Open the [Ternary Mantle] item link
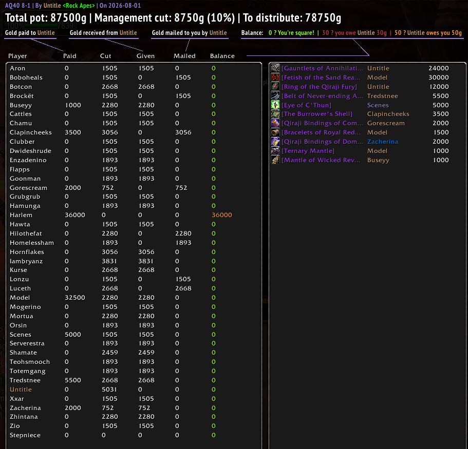The width and height of the screenshot is (468, 449). pos(308,151)
